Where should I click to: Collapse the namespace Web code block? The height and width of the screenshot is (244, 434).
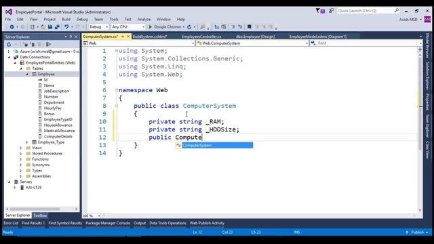[x=117, y=90]
